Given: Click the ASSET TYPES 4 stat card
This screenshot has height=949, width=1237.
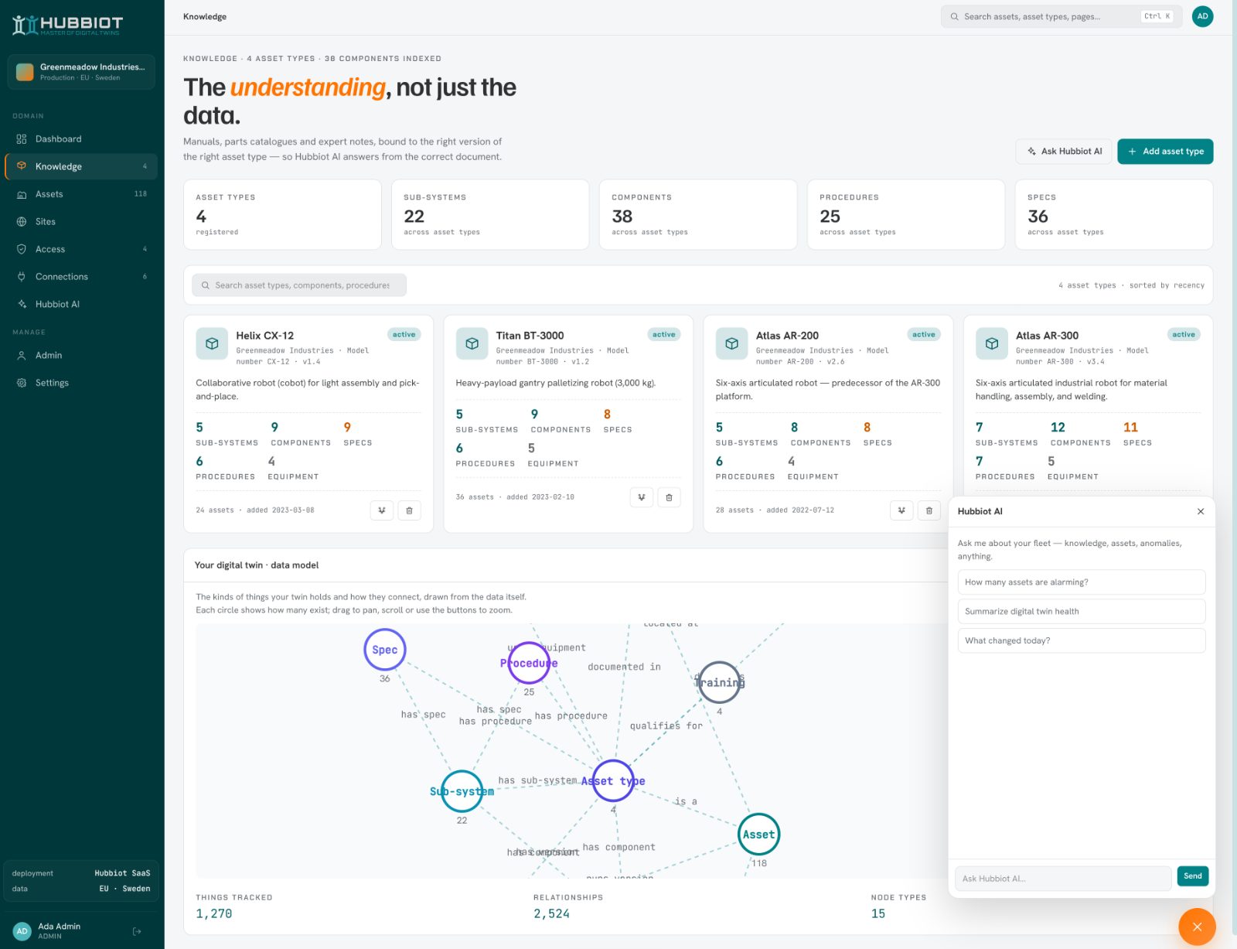Looking at the screenshot, I should pyautogui.click(x=282, y=214).
